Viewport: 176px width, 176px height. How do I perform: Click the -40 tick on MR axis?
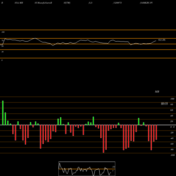pos(172,138)
